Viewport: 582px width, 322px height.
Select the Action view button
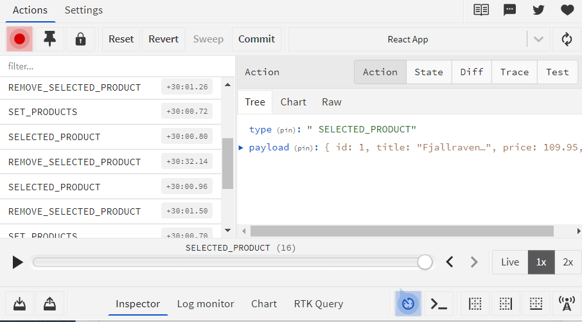point(380,72)
